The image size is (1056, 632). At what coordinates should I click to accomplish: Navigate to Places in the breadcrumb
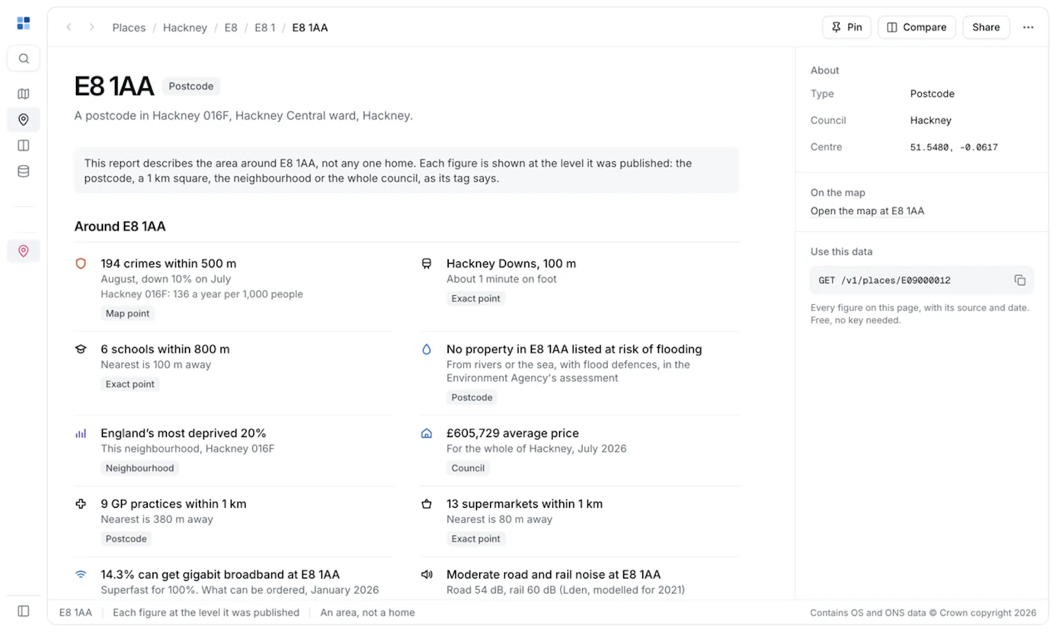click(x=129, y=28)
